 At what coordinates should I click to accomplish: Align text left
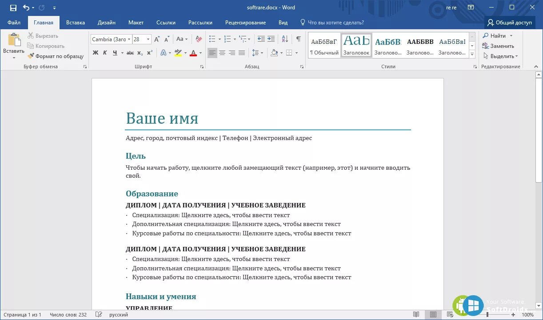(212, 53)
